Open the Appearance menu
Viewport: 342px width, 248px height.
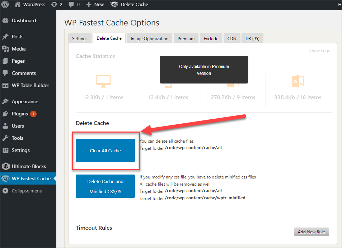click(x=25, y=101)
